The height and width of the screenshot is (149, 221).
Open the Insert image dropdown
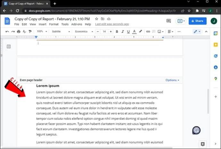click(x=160, y=32)
